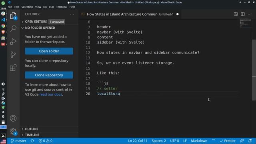Click line number 20 in the gutter
Image resolution: width=256 pixels, height=144 pixels.
pos(88,94)
